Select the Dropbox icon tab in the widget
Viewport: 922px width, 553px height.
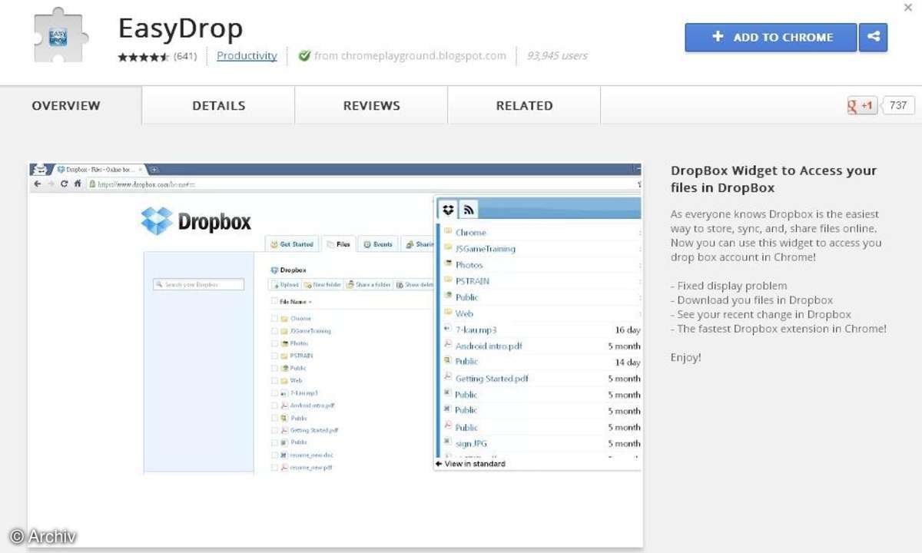point(448,209)
